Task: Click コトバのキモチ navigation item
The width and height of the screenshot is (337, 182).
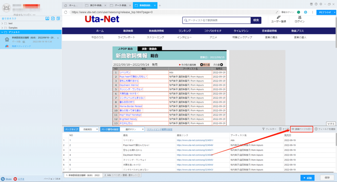Action: tap(213, 31)
